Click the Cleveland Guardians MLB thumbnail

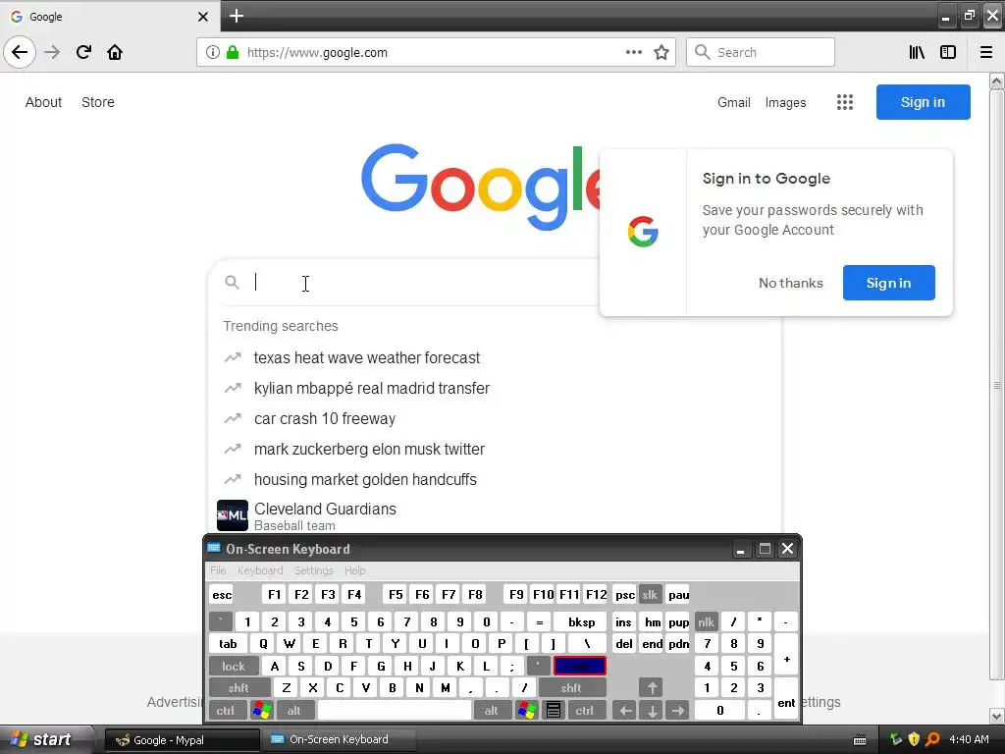[232, 515]
